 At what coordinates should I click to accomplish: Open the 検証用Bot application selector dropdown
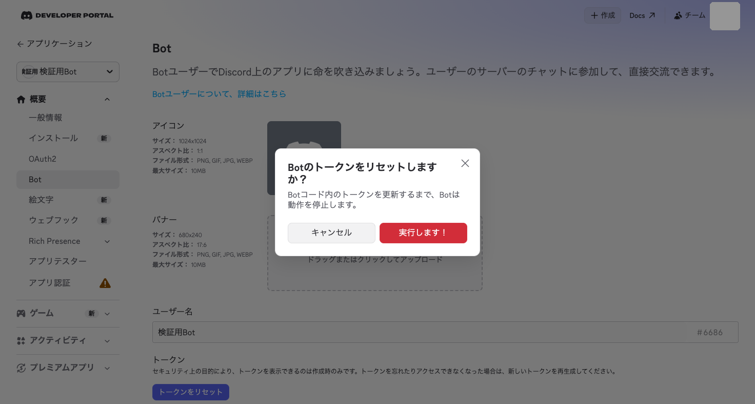68,72
